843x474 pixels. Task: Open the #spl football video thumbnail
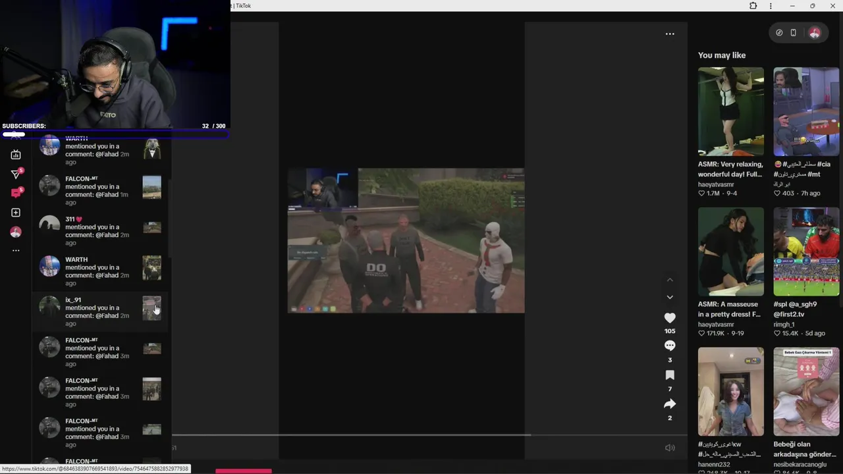(806, 251)
